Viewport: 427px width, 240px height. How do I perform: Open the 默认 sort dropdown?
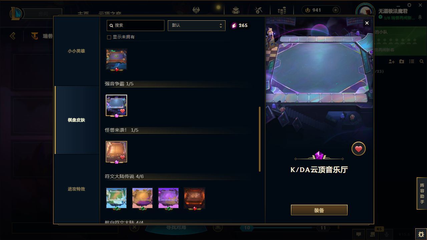pos(196,25)
